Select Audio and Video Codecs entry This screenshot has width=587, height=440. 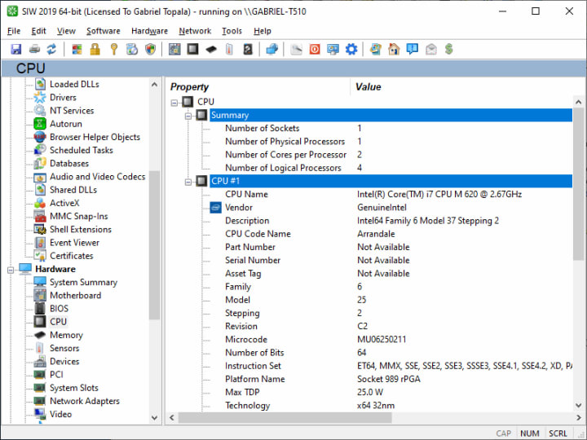click(97, 177)
